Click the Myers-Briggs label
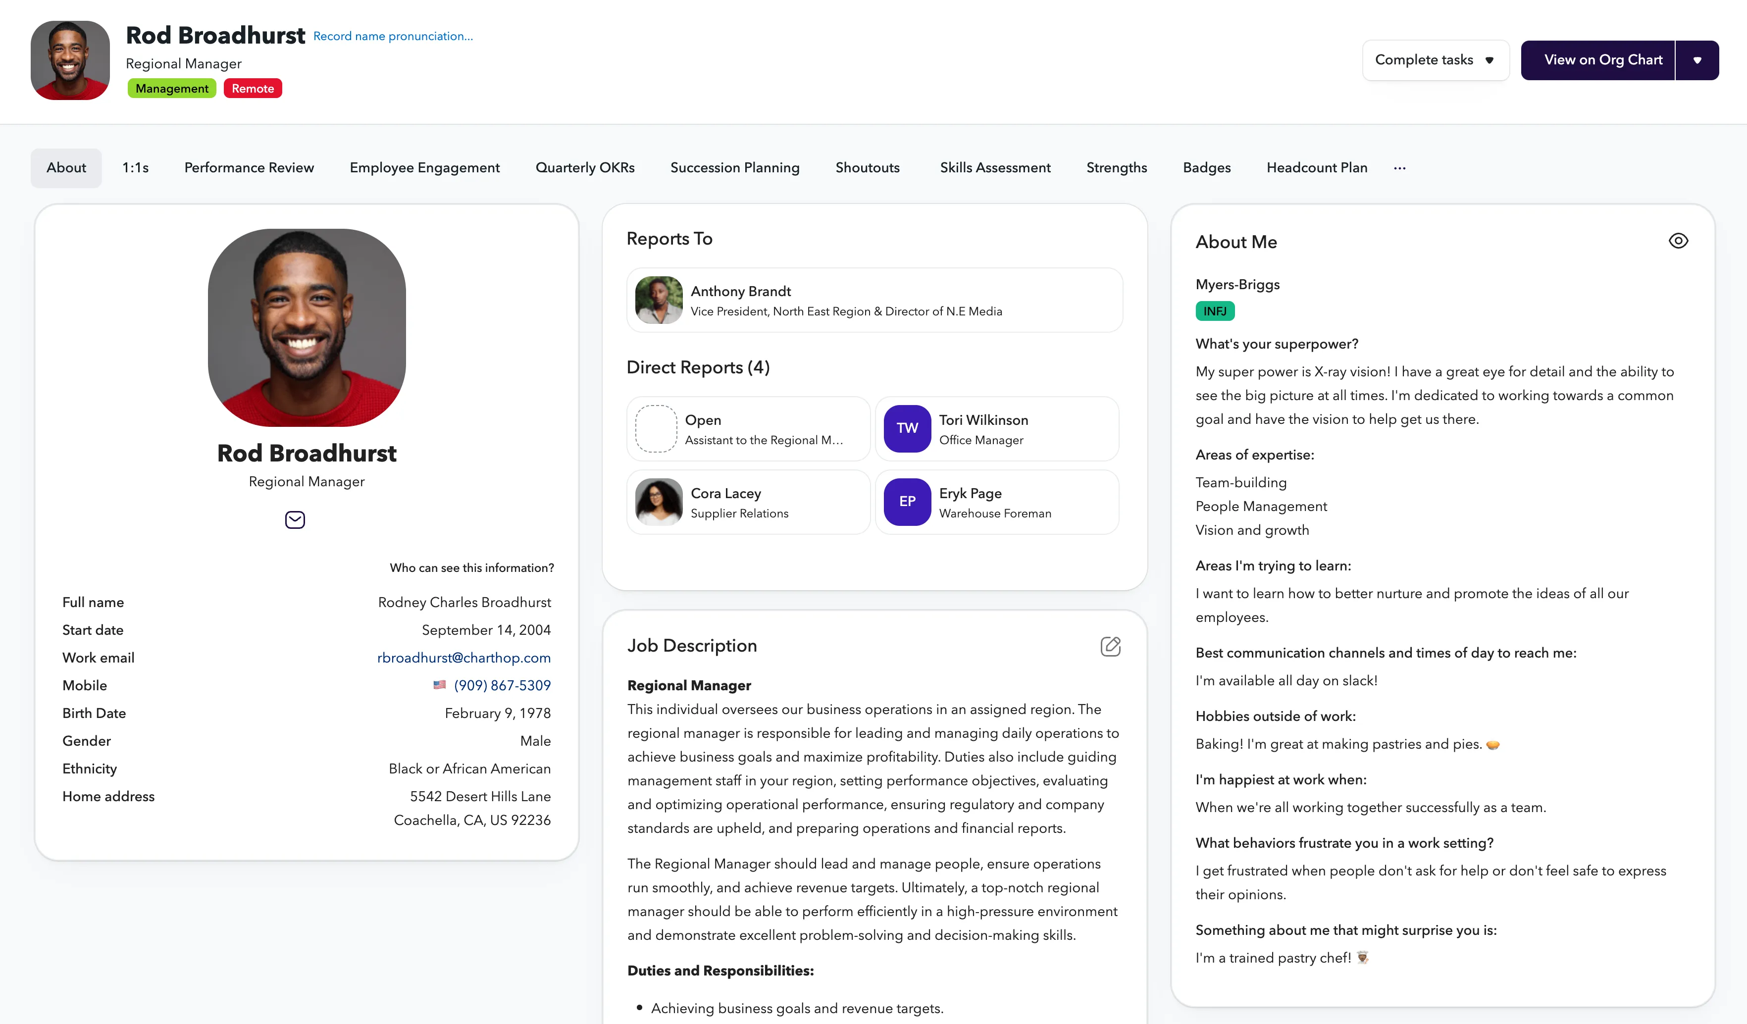The image size is (1747, 1024). (x=1237, y=284)
